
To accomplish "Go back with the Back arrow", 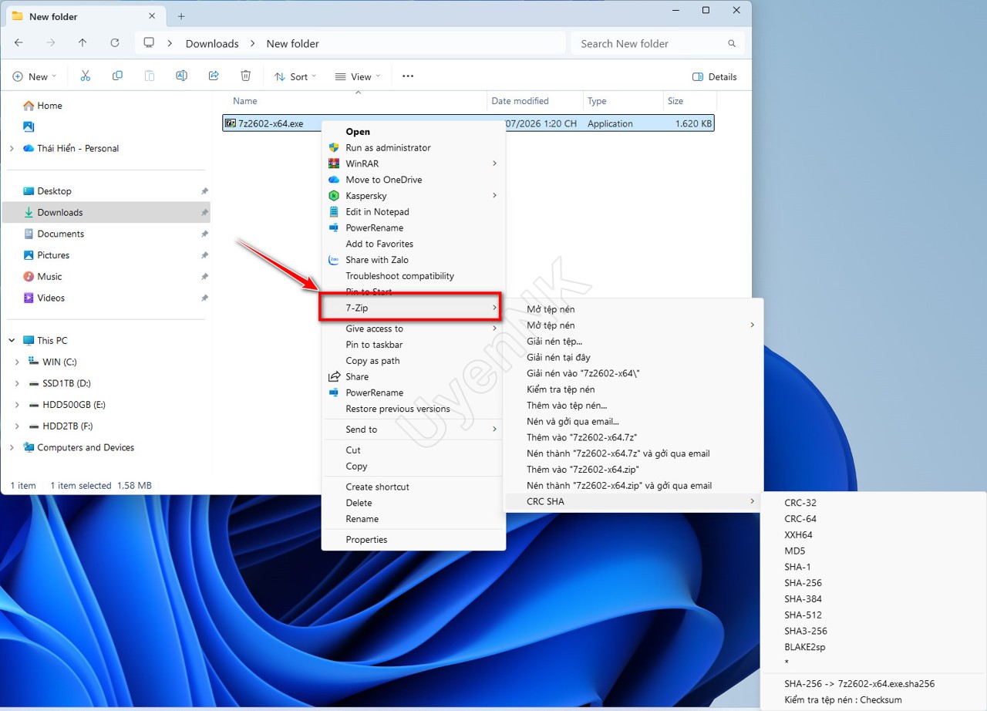I will tap(19, 43).
